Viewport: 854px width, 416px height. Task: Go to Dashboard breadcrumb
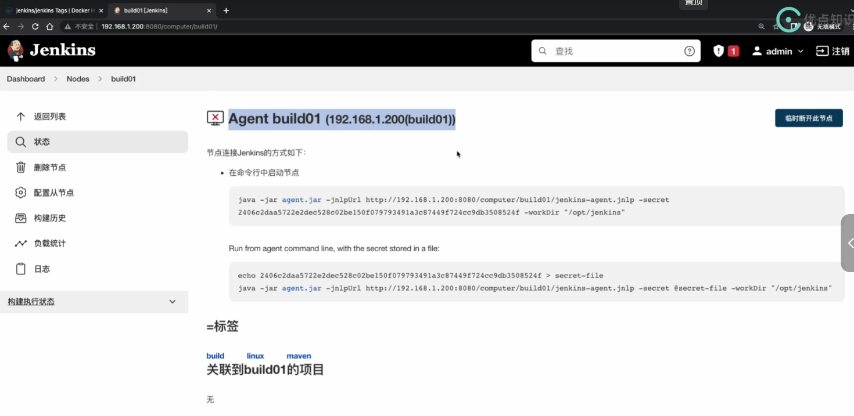coord(26,79)
